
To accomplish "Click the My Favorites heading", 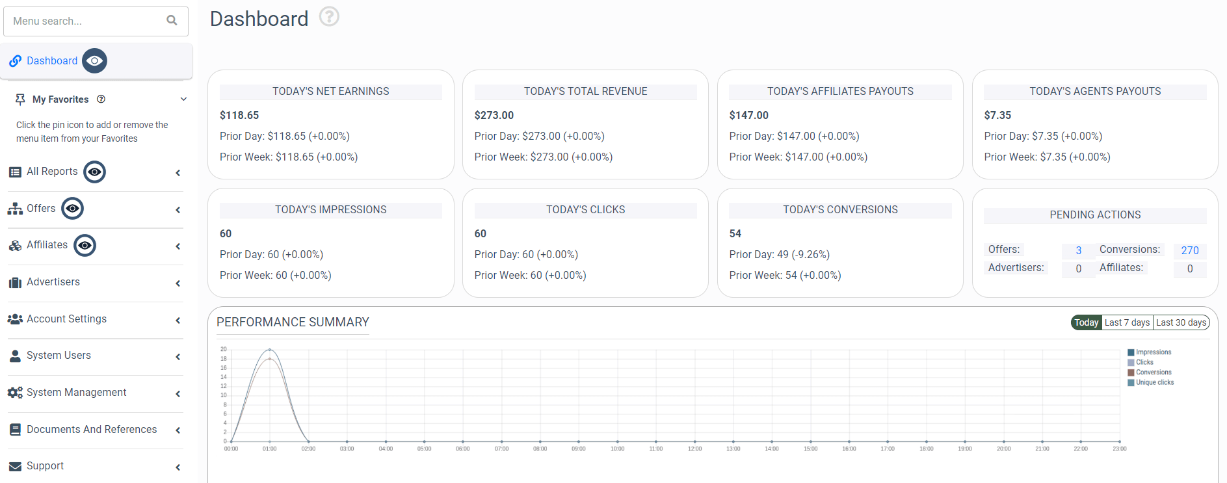I will coord(60,99).
